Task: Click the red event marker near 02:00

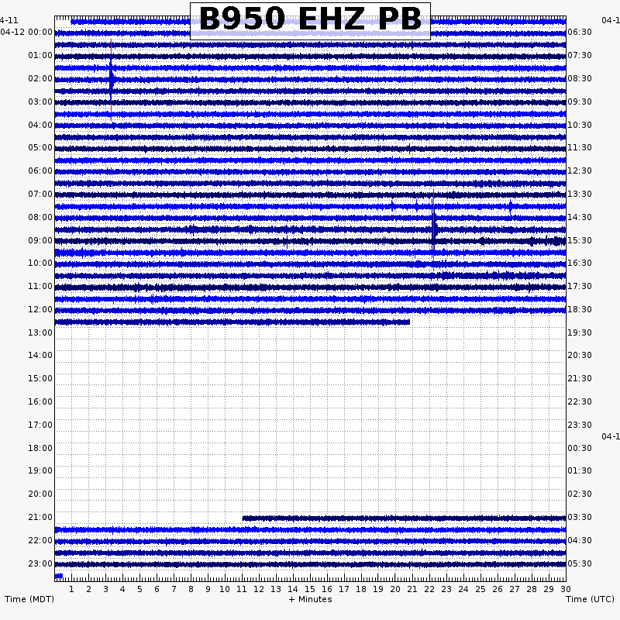Action: coord(111,80)
